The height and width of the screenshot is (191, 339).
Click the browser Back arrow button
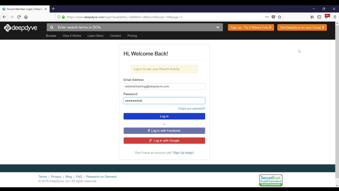5,17
